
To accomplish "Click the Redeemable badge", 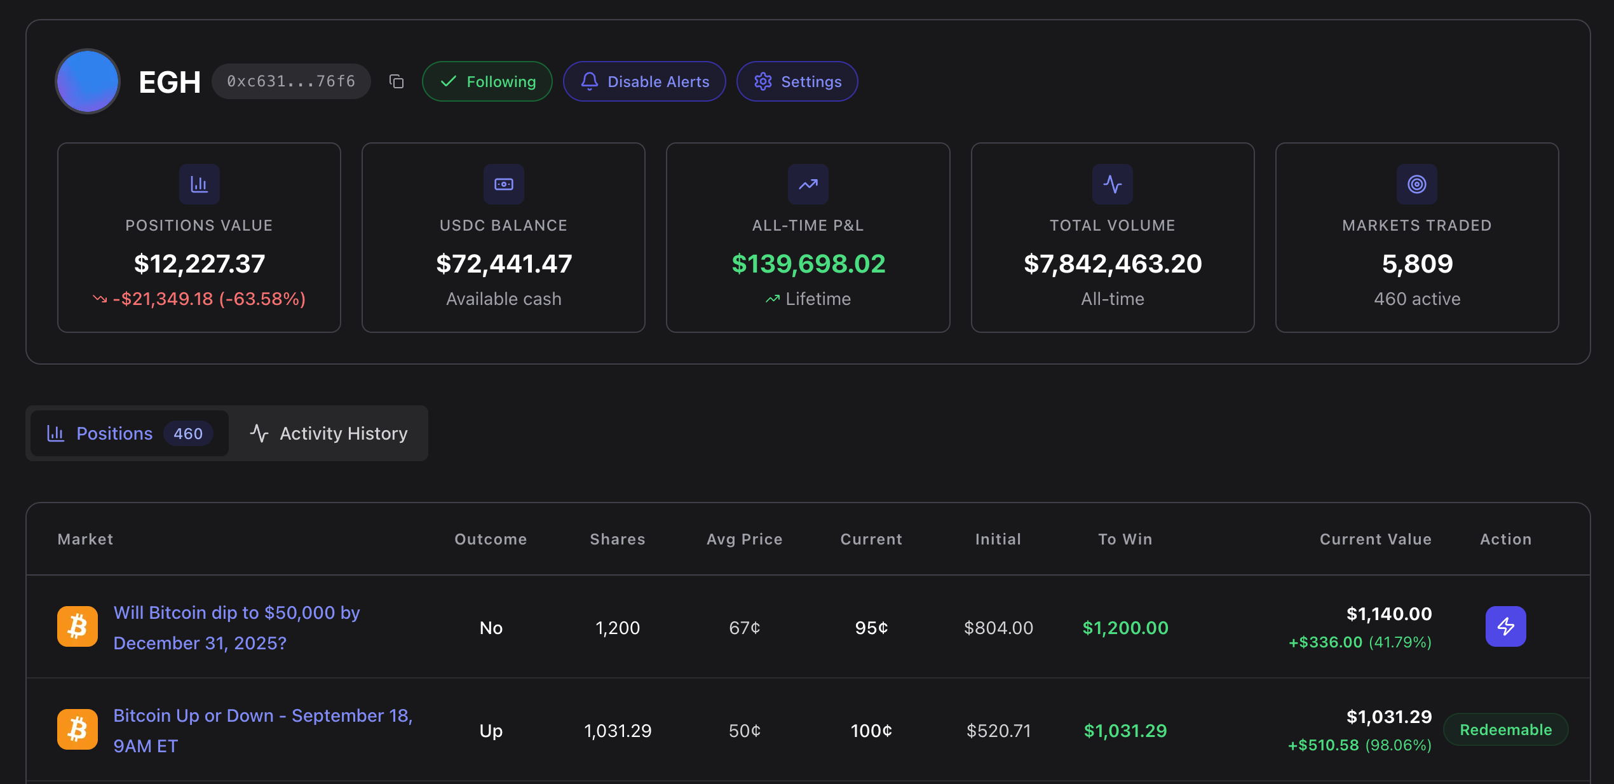I will click(1505, 729).
